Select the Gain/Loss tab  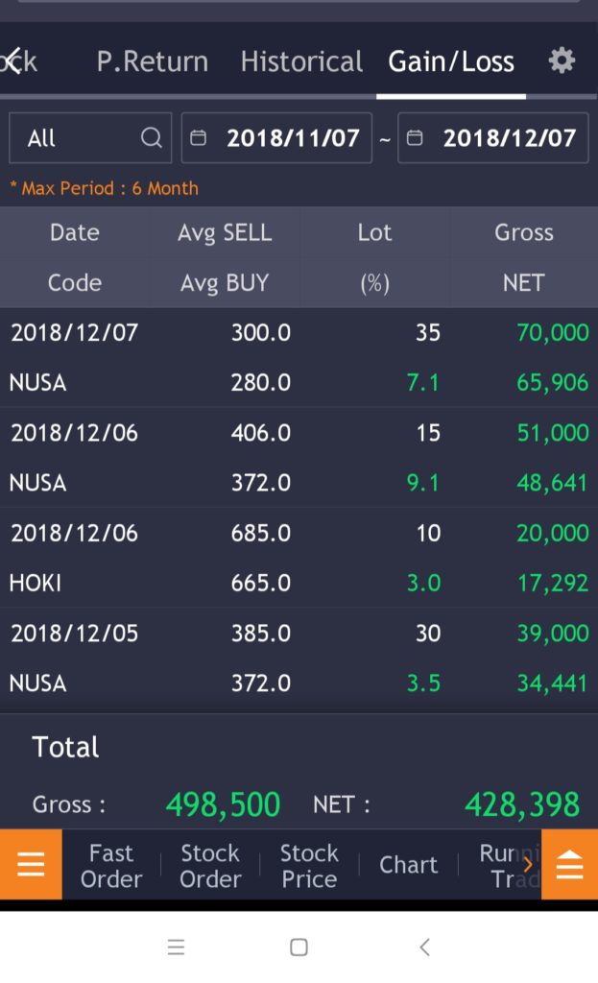click(451, 61)
